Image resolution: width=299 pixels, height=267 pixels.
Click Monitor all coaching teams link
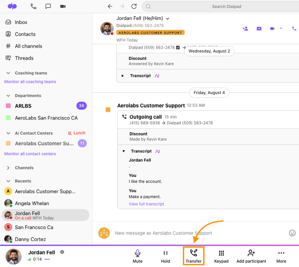tap(30, 82)
